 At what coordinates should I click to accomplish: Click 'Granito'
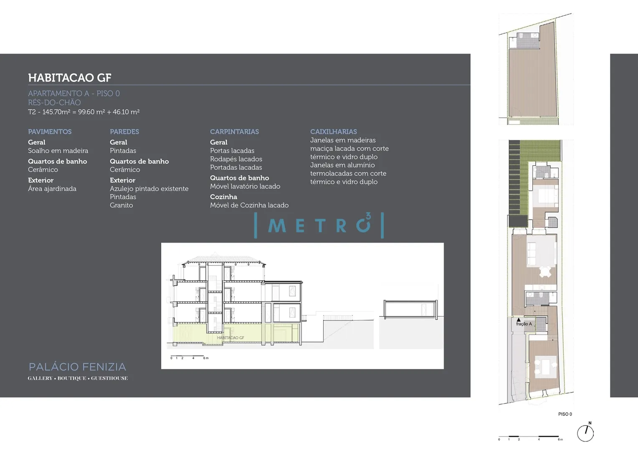pyautogui.click(x=122, y=205)
